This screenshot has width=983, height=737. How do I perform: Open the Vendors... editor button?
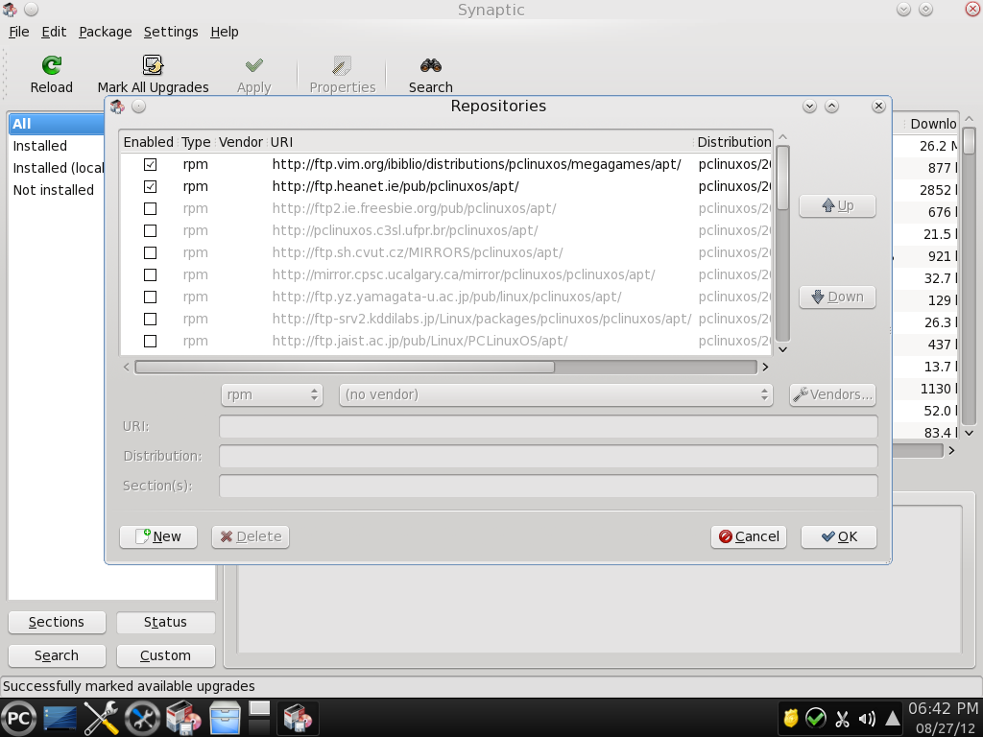[832, 394]
